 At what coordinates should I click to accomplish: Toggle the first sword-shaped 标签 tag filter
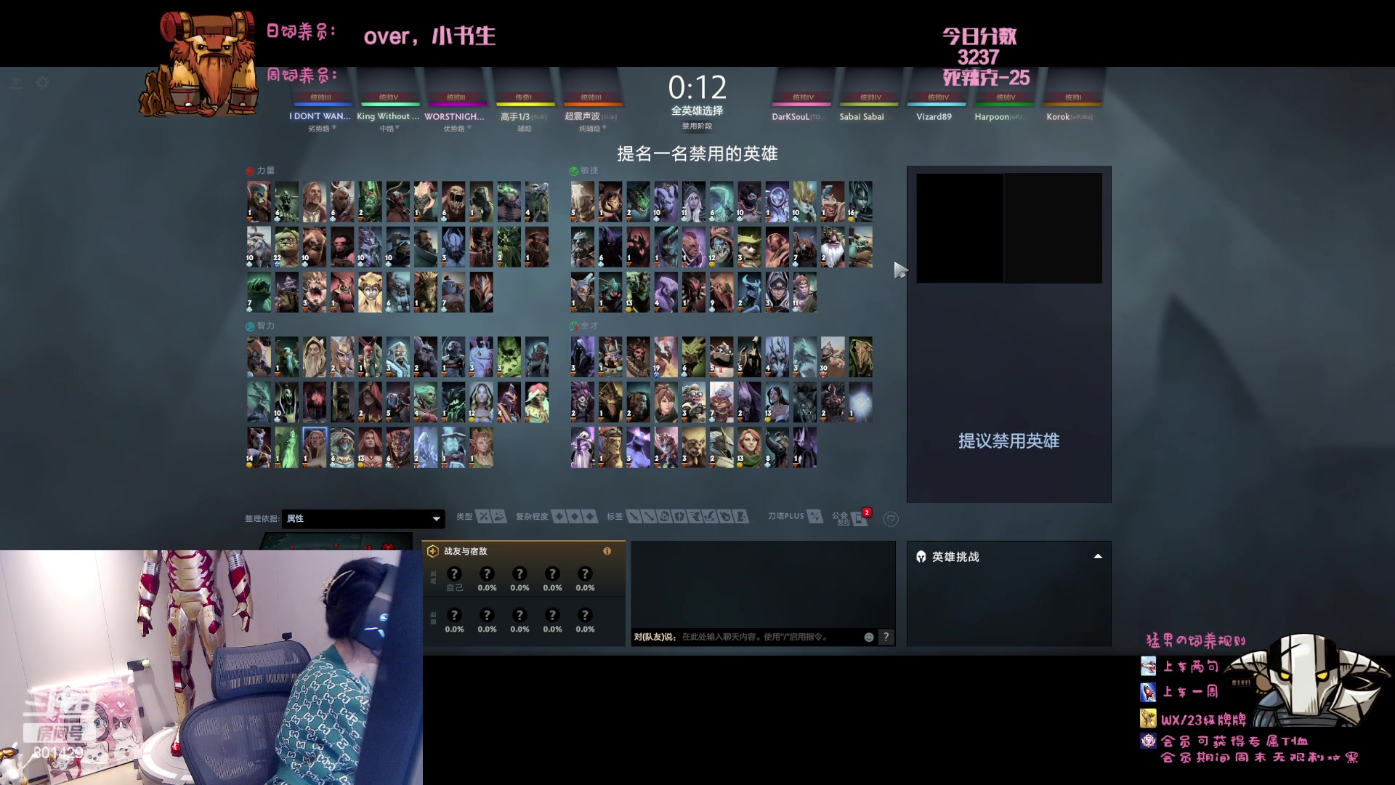tap(634, 517)
